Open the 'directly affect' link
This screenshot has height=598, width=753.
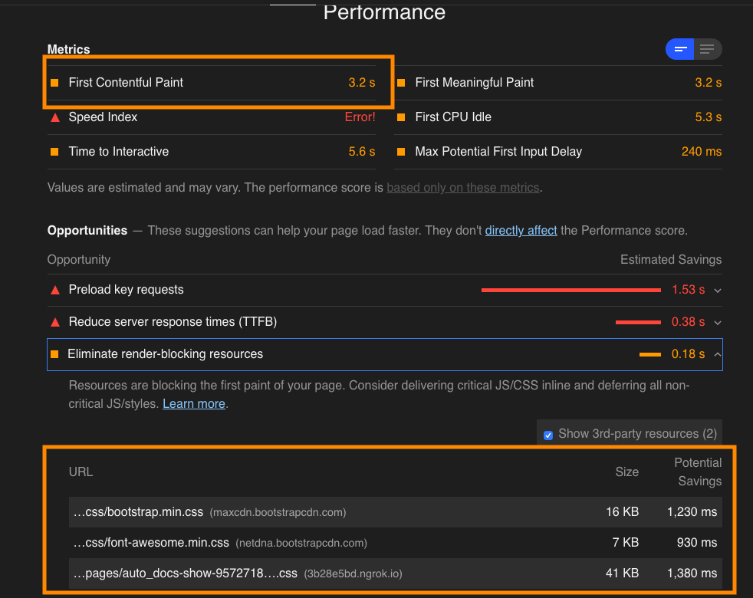point(521,231)
